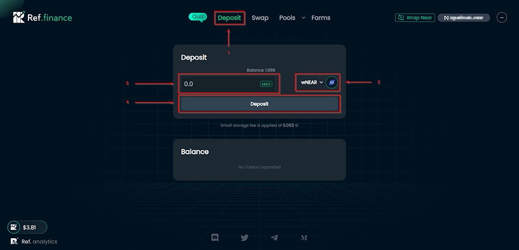
Task: Open the Twitter page icon
Action: click(244, 238)
